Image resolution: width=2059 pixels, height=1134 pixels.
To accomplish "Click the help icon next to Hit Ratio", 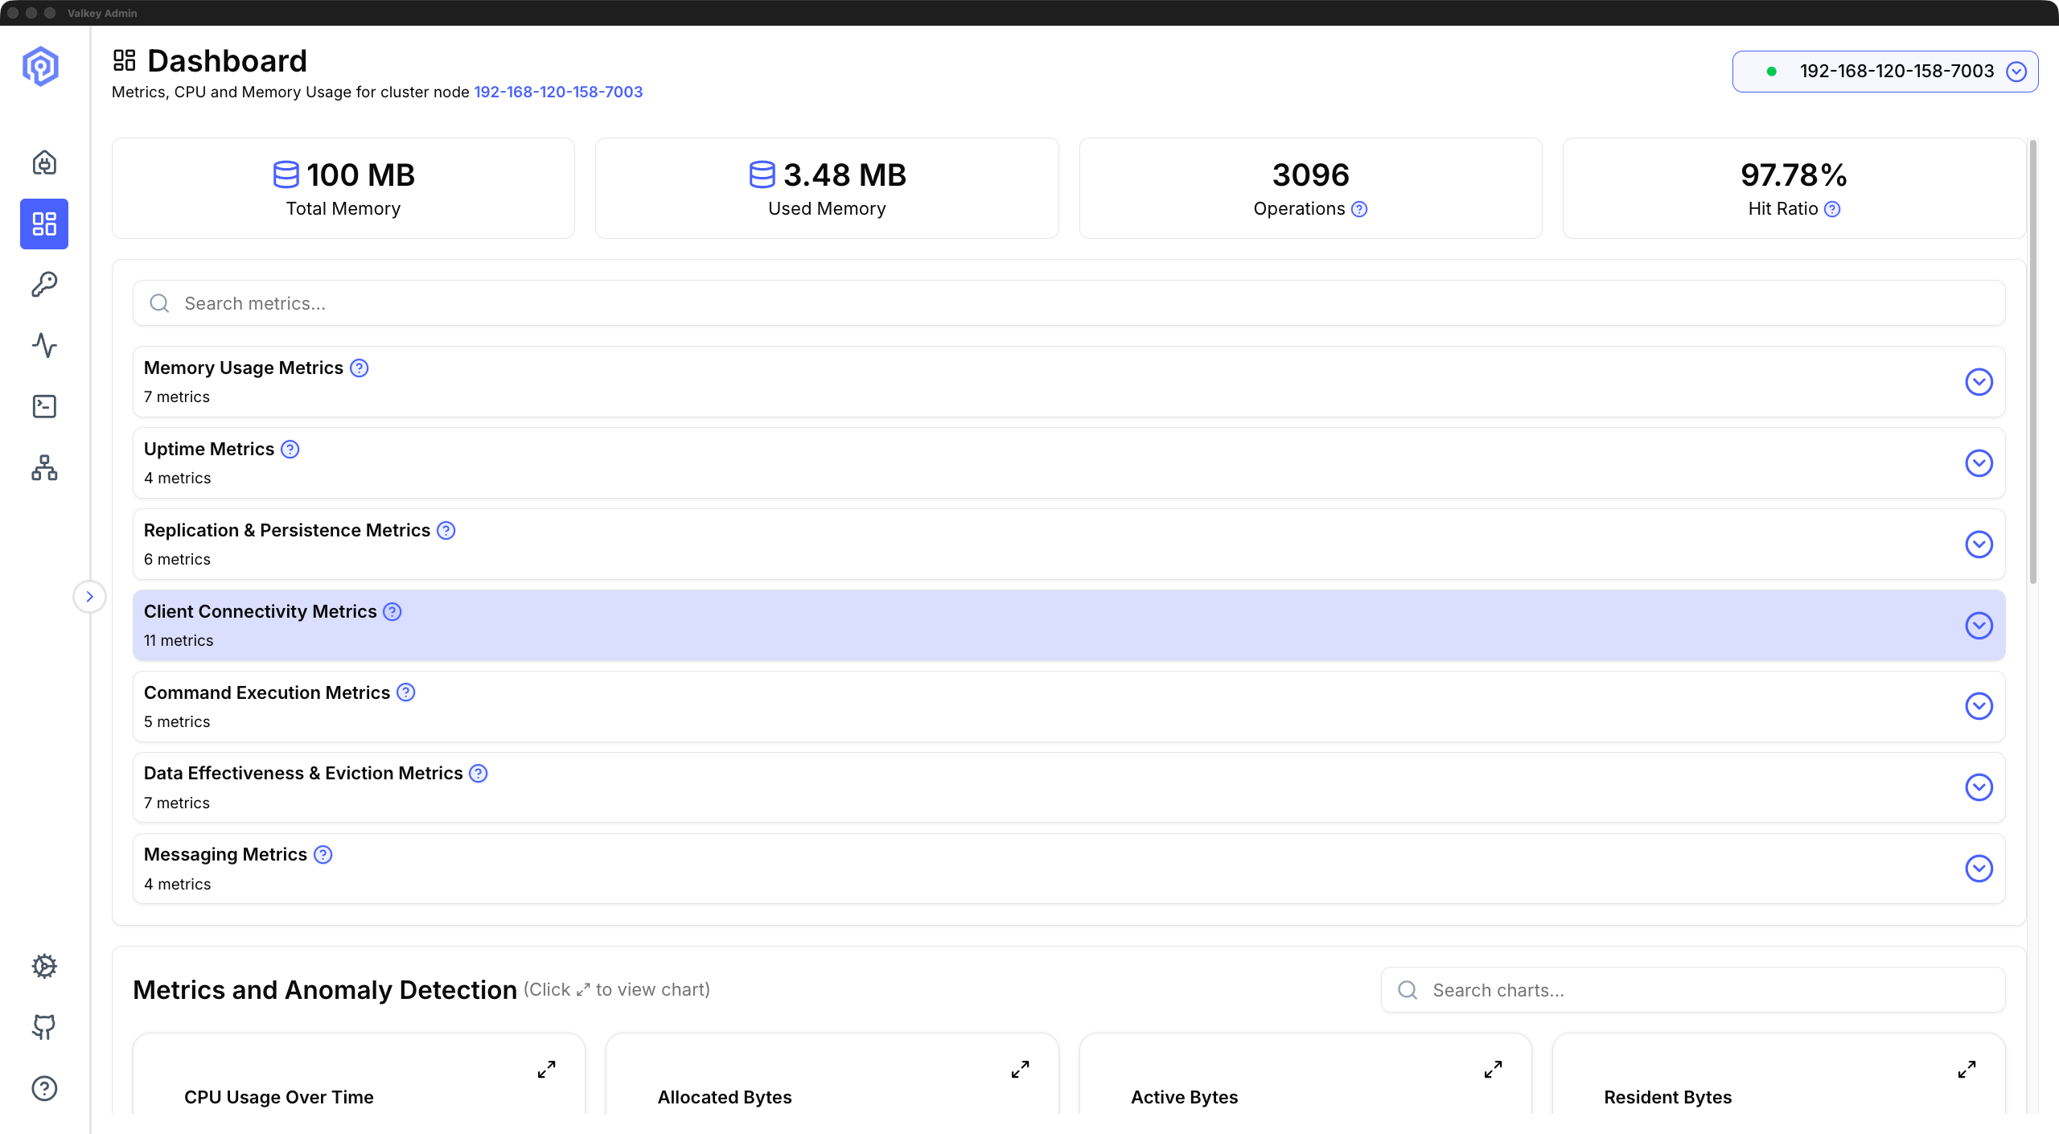I will [1832, 209].
